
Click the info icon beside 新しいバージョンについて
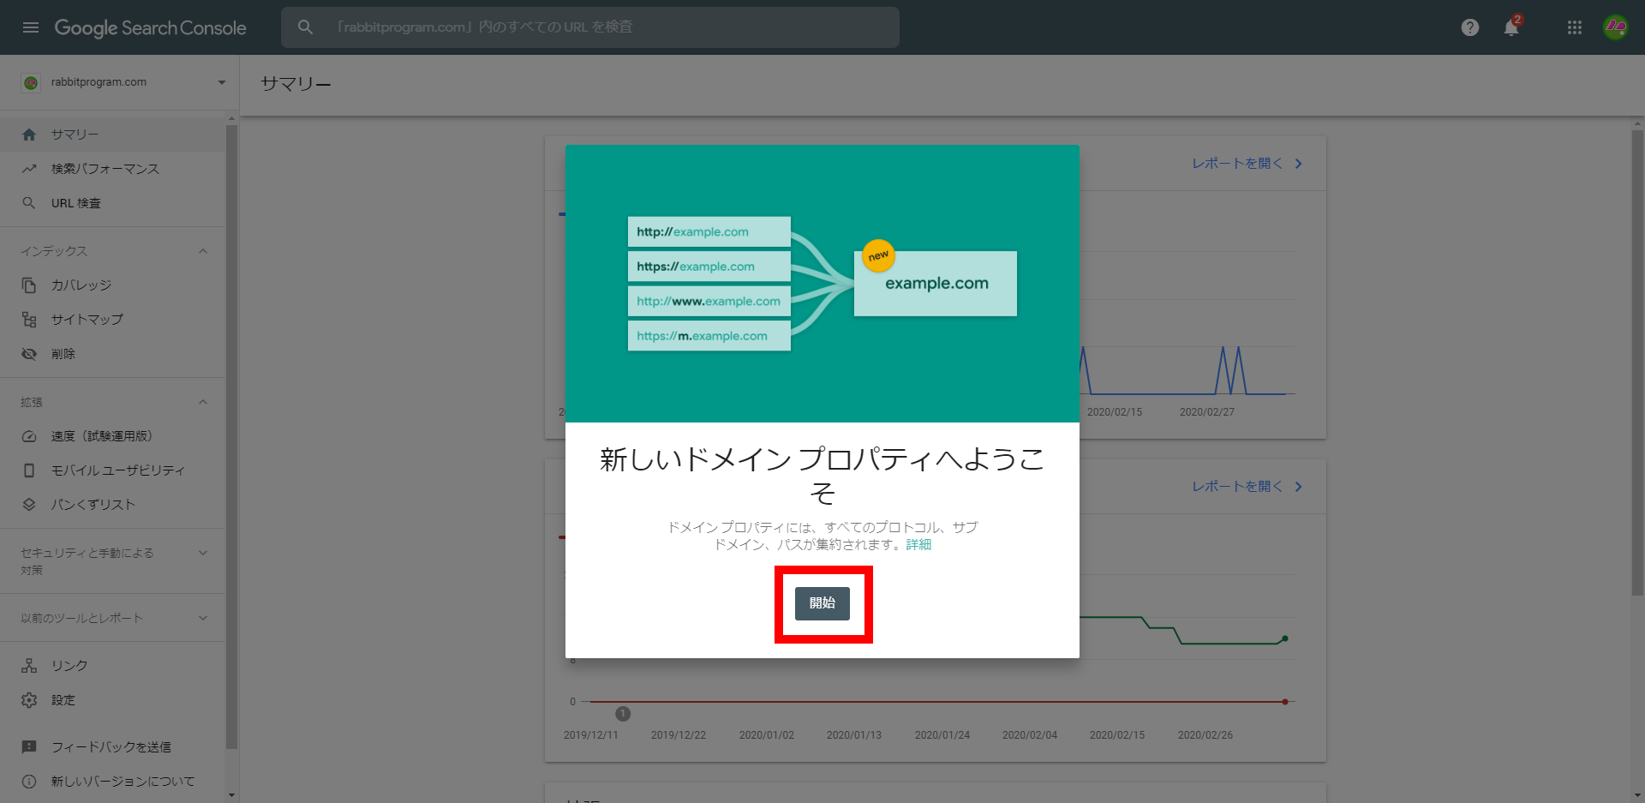(29, 782)
